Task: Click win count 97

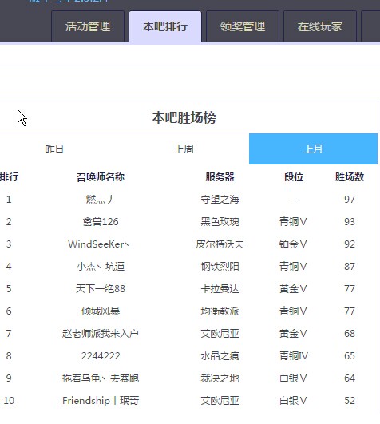Action: (350, 200)
